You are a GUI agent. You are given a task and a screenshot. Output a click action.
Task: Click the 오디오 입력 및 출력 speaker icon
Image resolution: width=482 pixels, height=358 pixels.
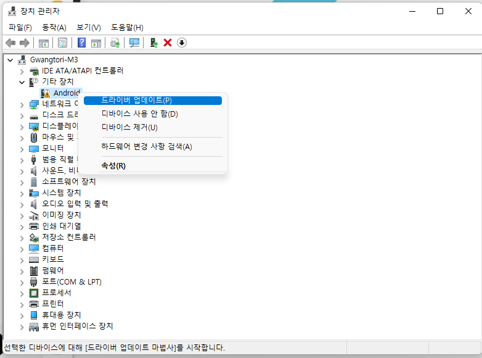34,204
